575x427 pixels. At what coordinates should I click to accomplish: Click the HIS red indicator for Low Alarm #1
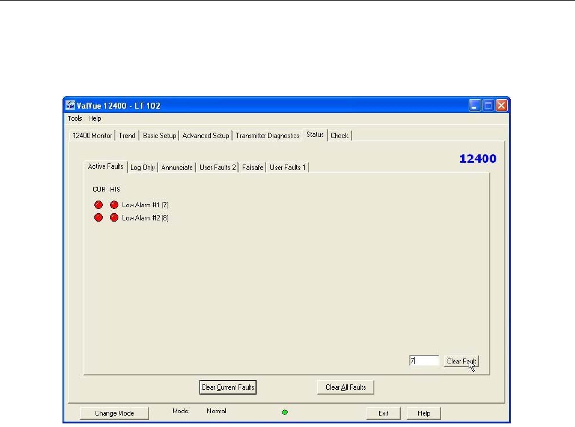click(114, 205)
